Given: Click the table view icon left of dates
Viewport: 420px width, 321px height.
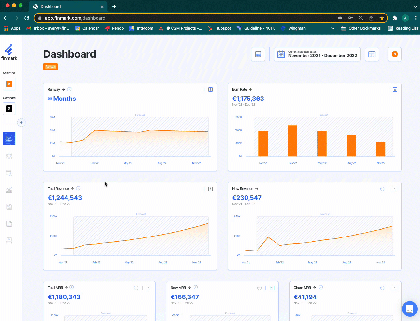Looking at the screenshot, I should pos(258,54).
